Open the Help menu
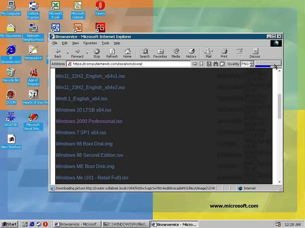 (117, 43)
